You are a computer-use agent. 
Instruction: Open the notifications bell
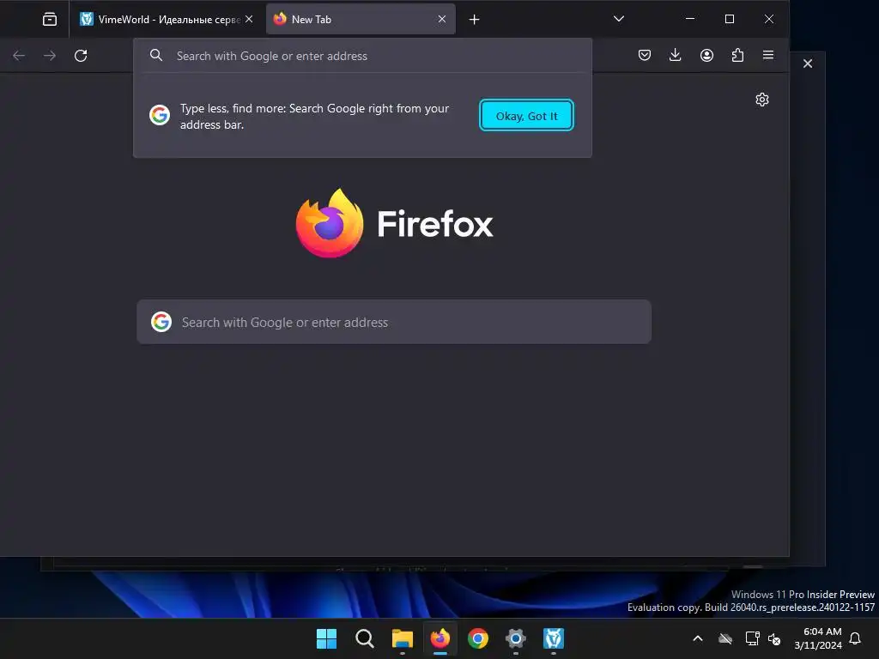(x=856, y=638)
